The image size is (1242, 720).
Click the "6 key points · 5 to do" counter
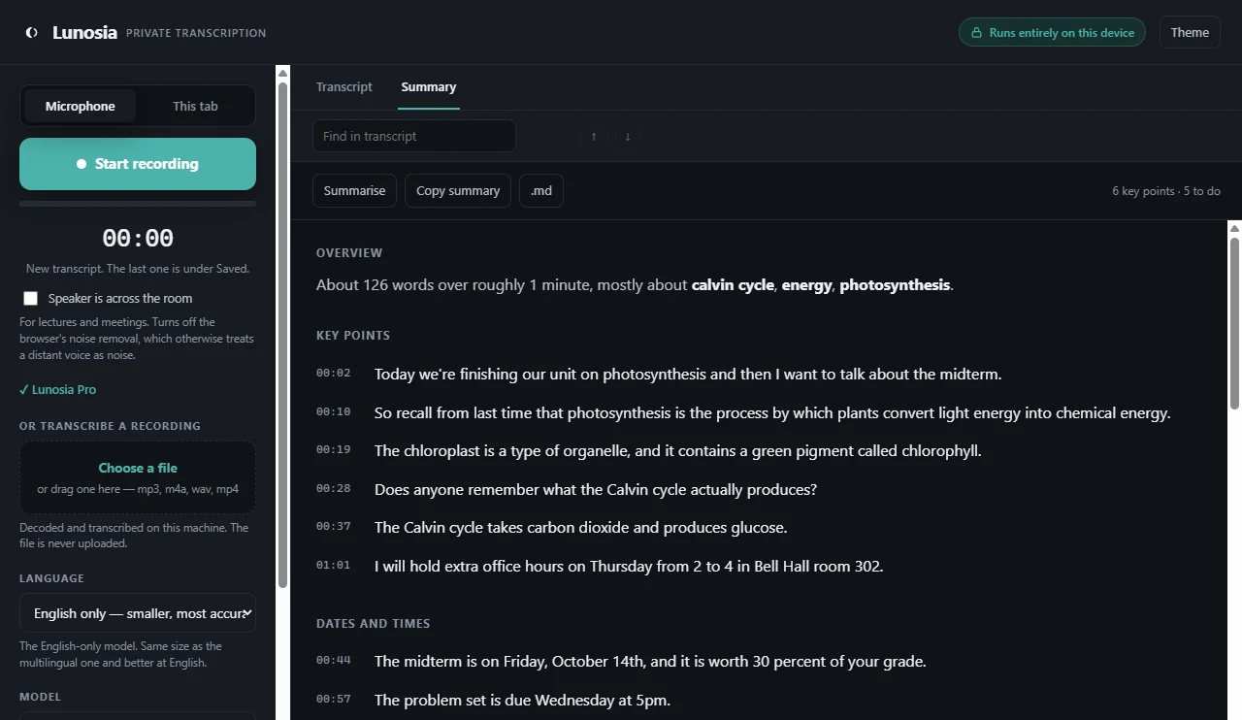pos(1166,191)
